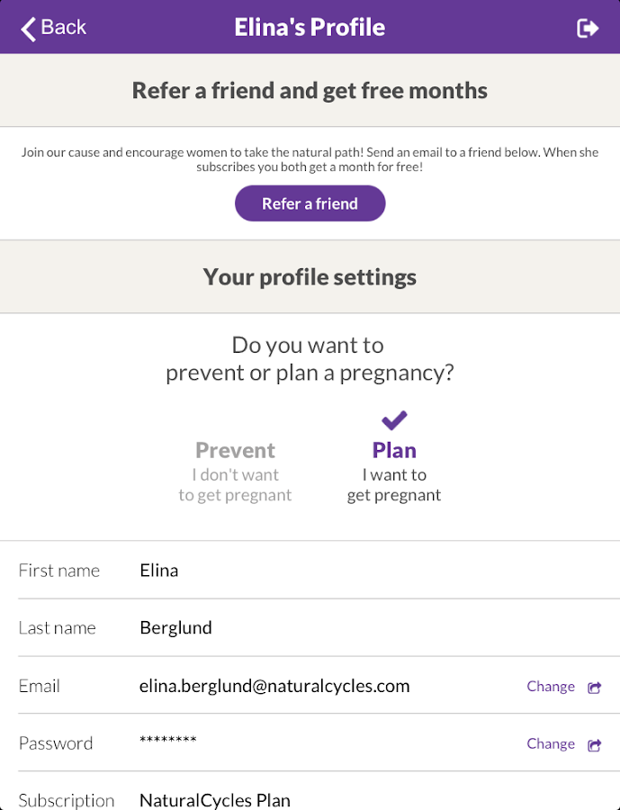Click the First name field showing Elina

[159, 571]
